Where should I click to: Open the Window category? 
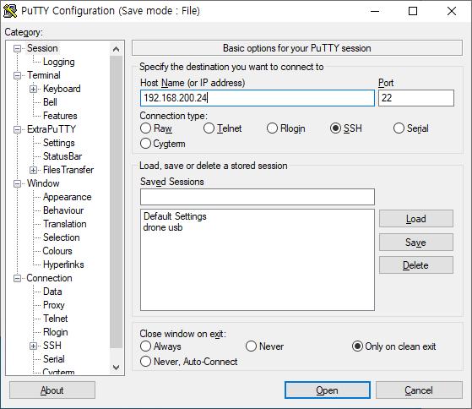pyautogui.click(x=43, y=183)
